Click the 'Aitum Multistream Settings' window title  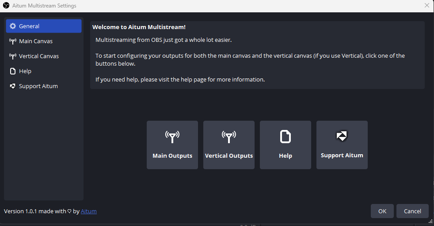tap(44, 6)
